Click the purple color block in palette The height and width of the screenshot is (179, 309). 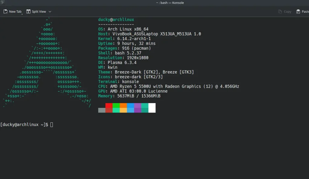(x=138, y=108)
